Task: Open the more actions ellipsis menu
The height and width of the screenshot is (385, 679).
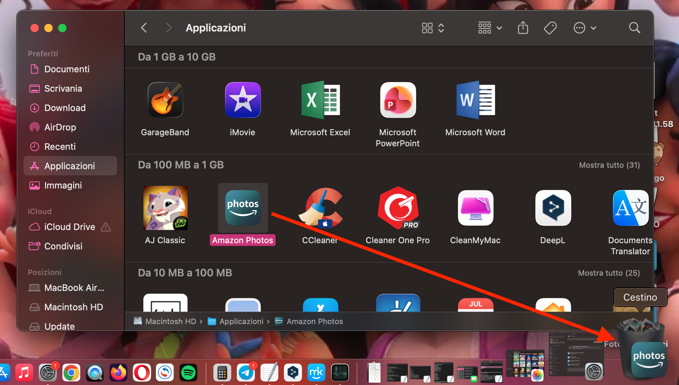Action: 584,28
